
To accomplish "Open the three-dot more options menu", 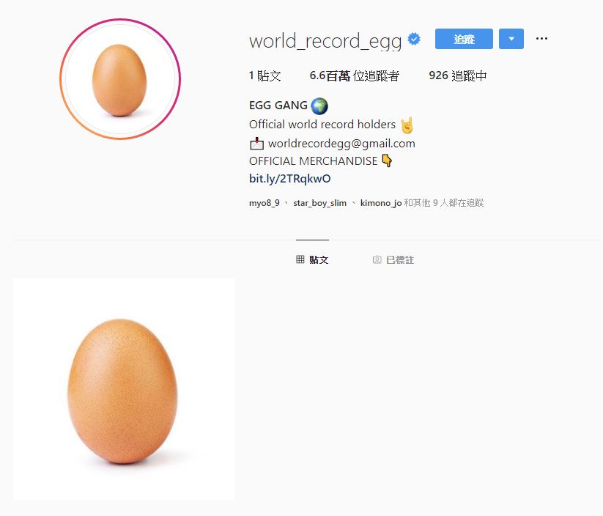I will (541, 38).
